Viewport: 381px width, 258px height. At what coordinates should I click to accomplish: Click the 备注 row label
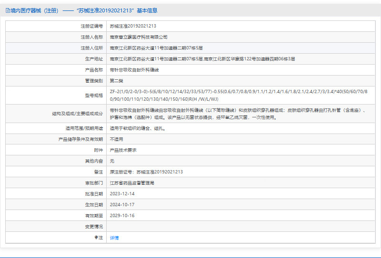pyautogui.click(x=99, y=172)
